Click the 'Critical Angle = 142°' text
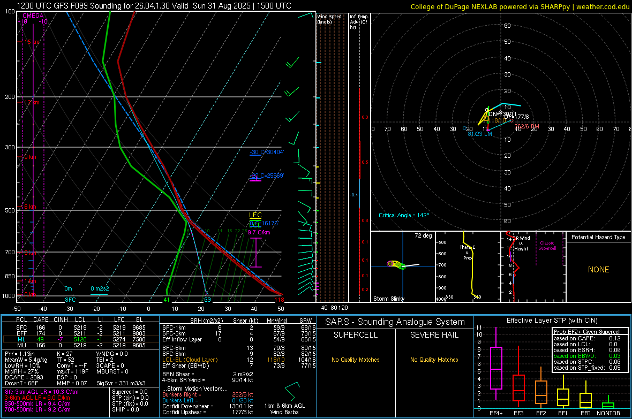 point(404,215)
